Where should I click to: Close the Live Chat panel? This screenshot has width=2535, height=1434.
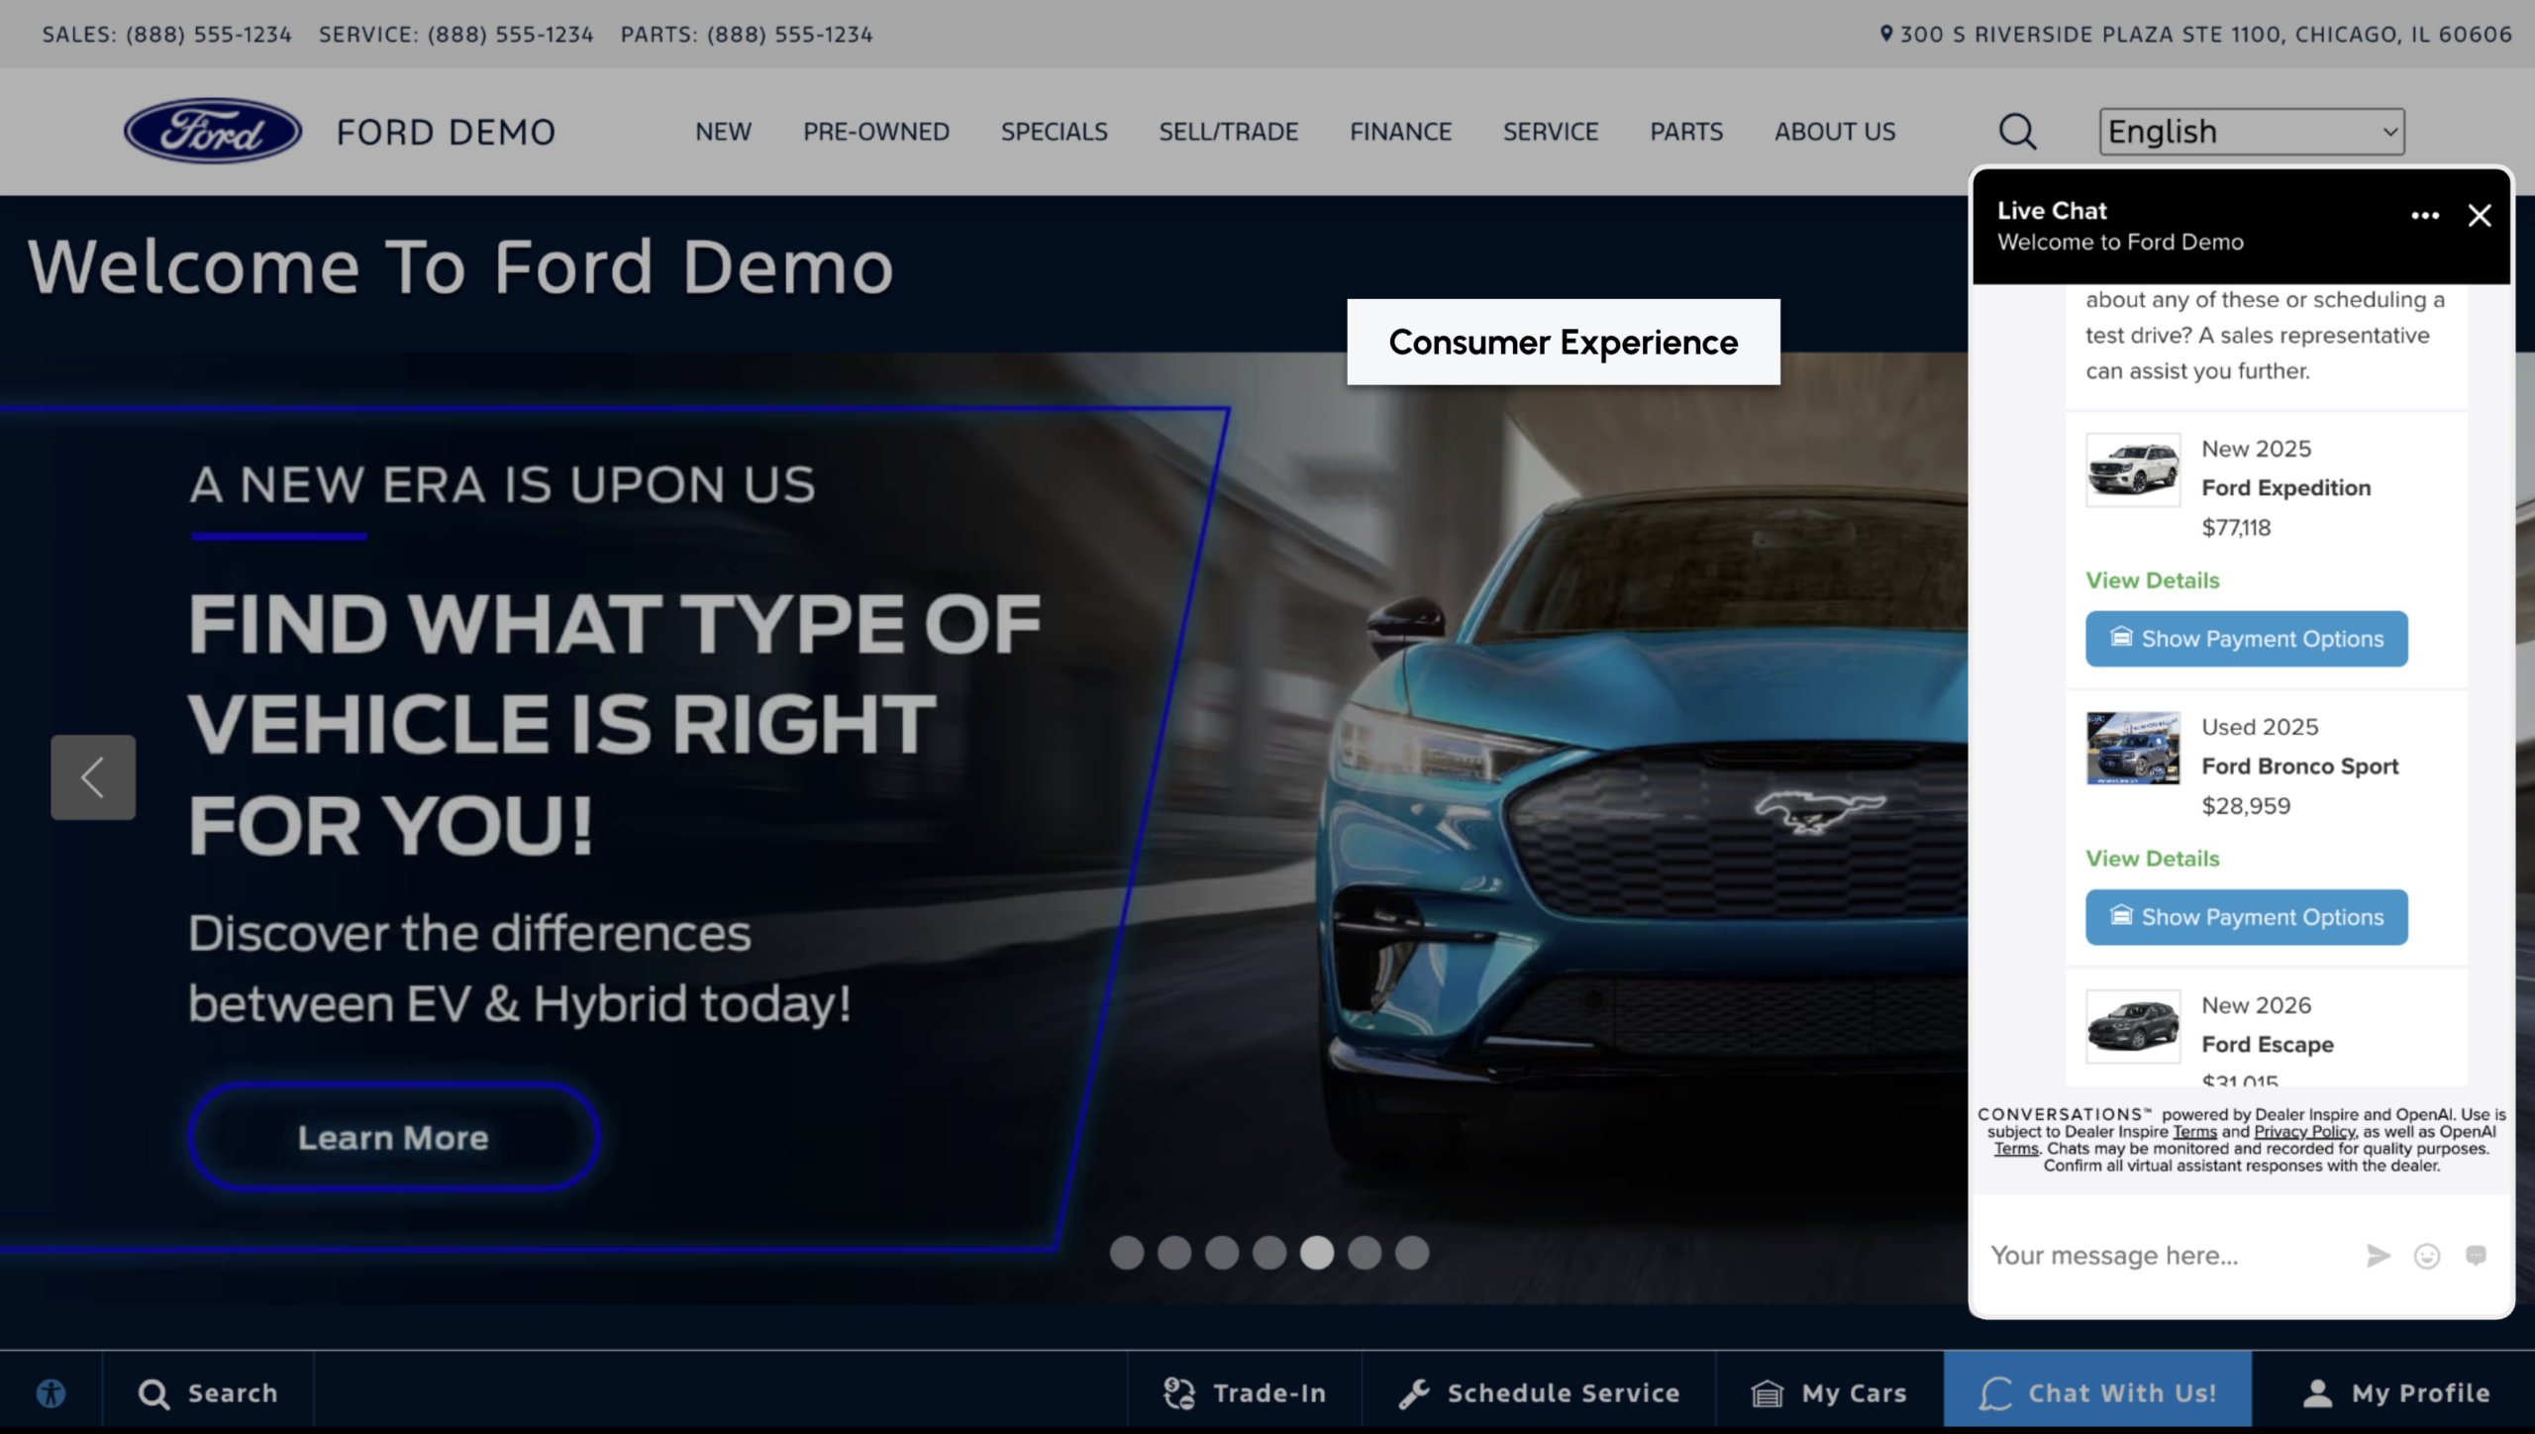pos(2480,216)
